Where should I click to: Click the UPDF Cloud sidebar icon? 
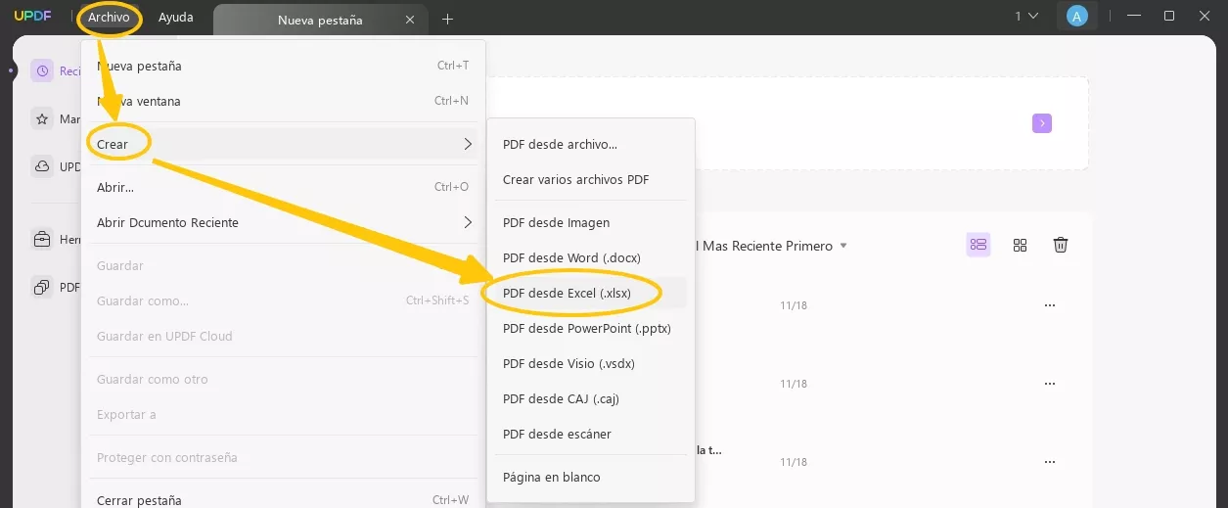point(42,166)
